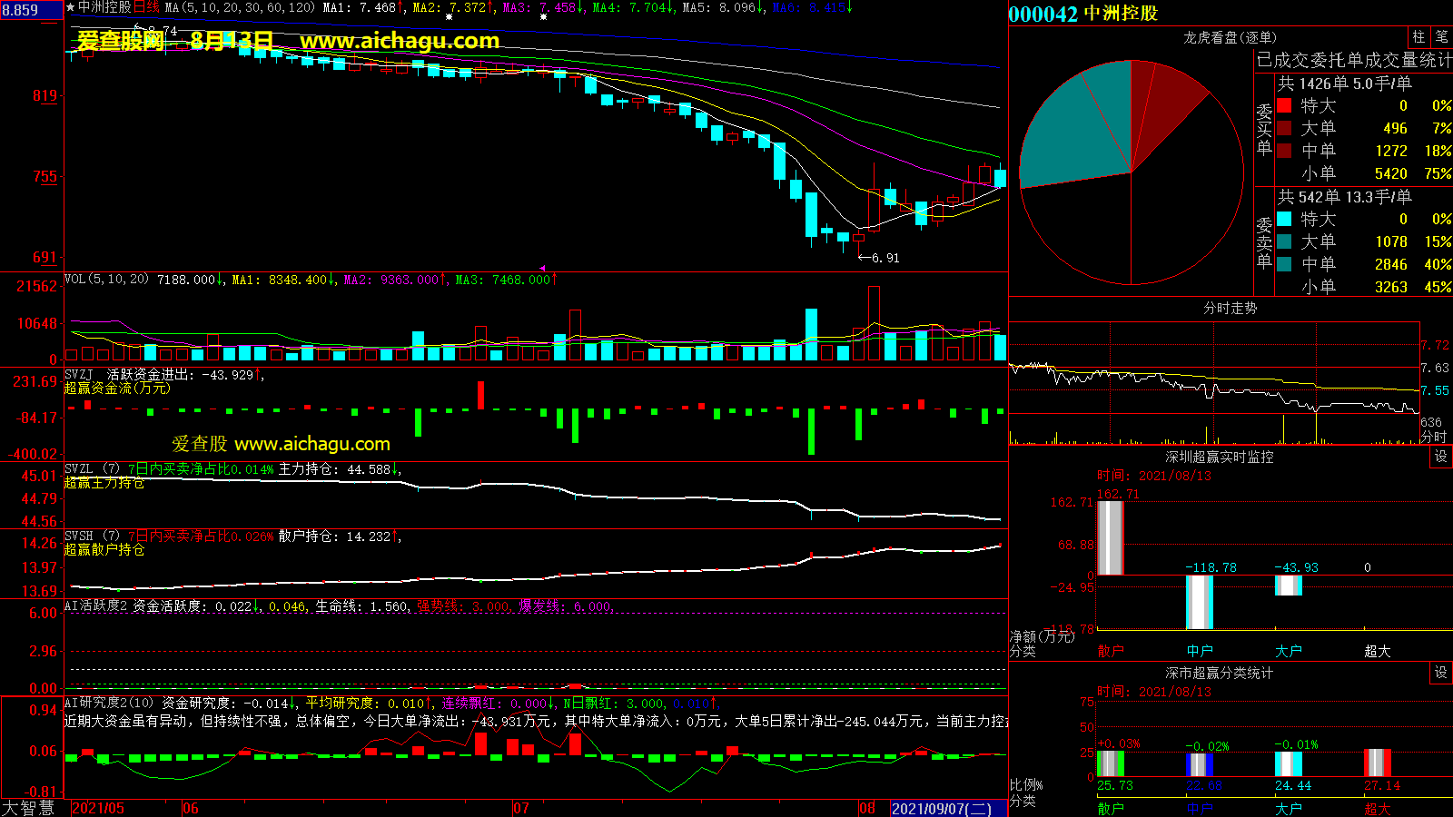
Task: Click the 柱 bar-chart view button
Action: [x=1418, y=37]
